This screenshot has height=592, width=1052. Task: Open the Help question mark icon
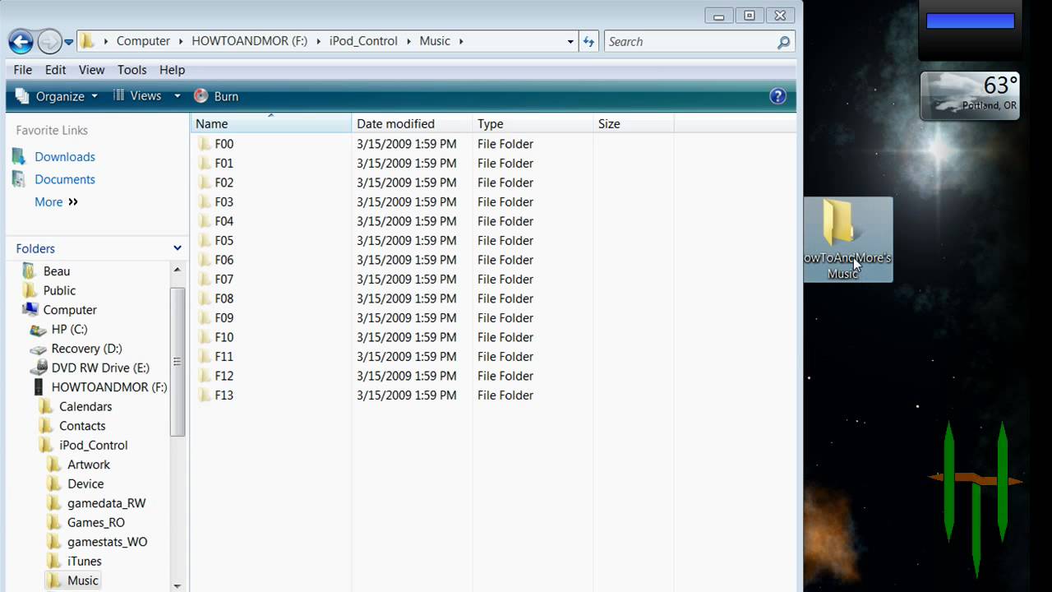pos(777,96)
